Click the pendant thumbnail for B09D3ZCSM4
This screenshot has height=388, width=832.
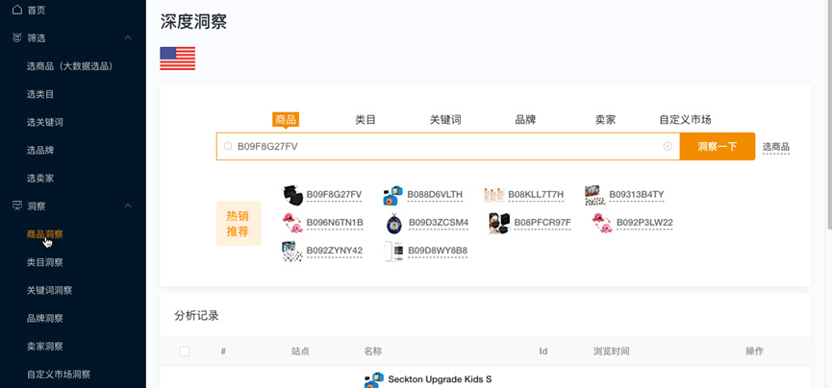coord(393,223)
